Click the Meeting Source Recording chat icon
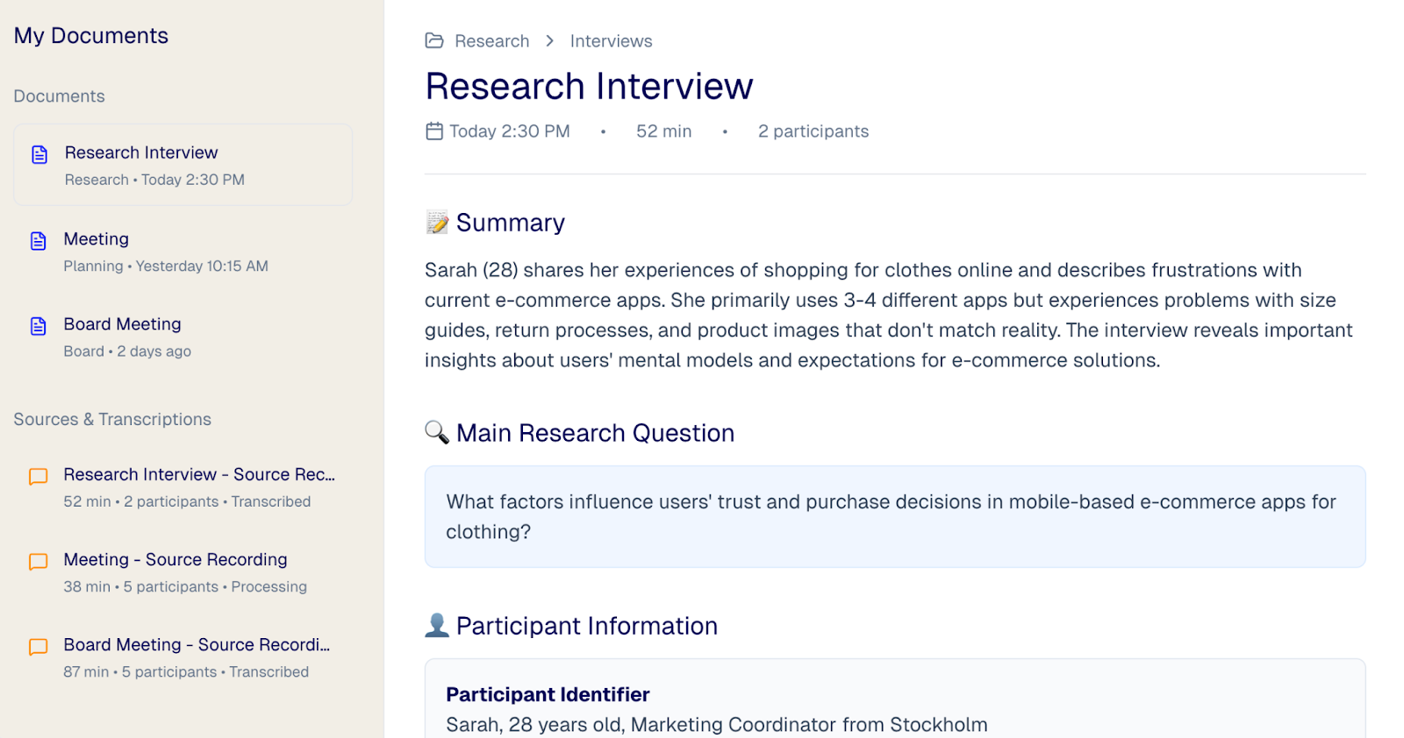1404x738 pixels. click(x=39, y=562)
